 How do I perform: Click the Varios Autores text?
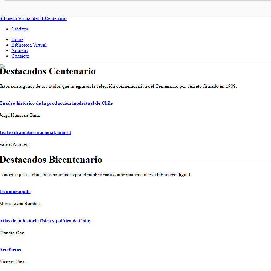(x=14, y=144)
